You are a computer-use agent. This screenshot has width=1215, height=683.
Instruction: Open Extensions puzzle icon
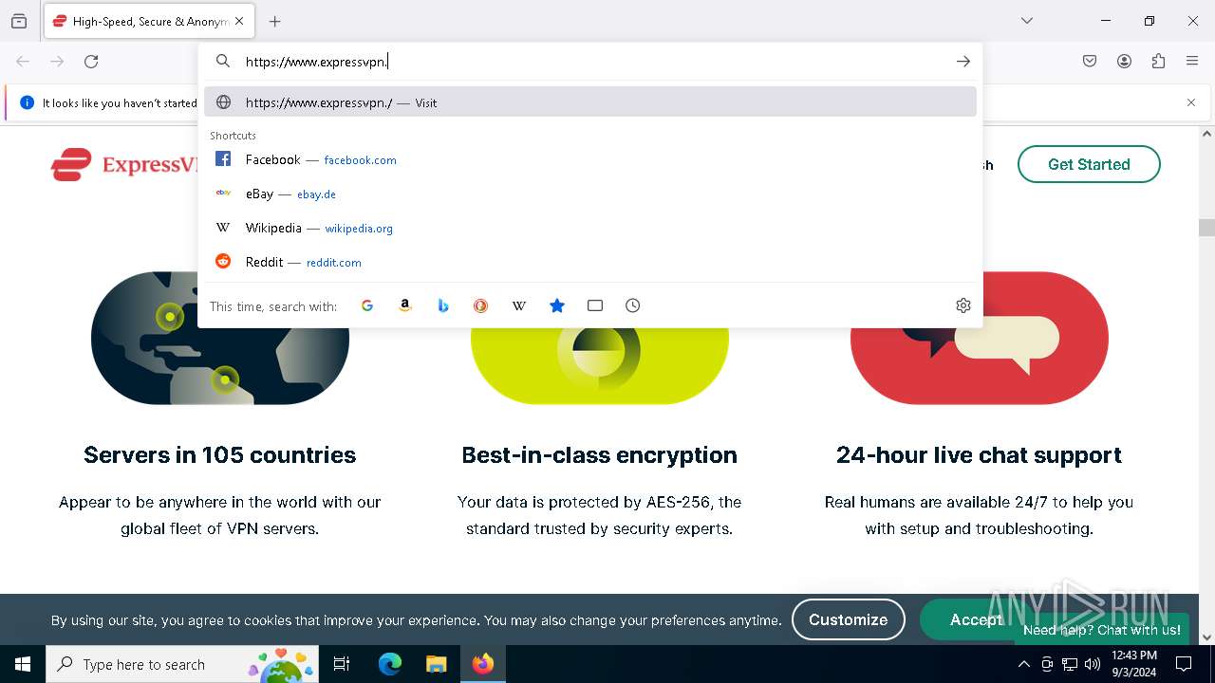point(1158,62)
